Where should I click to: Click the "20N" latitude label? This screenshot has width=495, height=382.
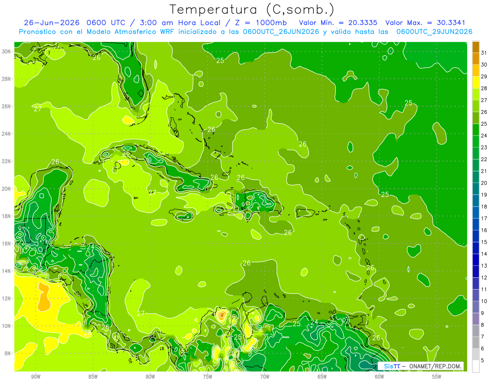pyautogui.click(x=6, y=189)
